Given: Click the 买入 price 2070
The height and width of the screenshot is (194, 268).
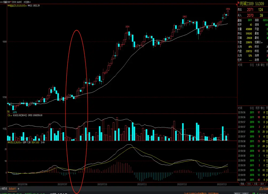Looking at the screenshot, I should point(250,15).
